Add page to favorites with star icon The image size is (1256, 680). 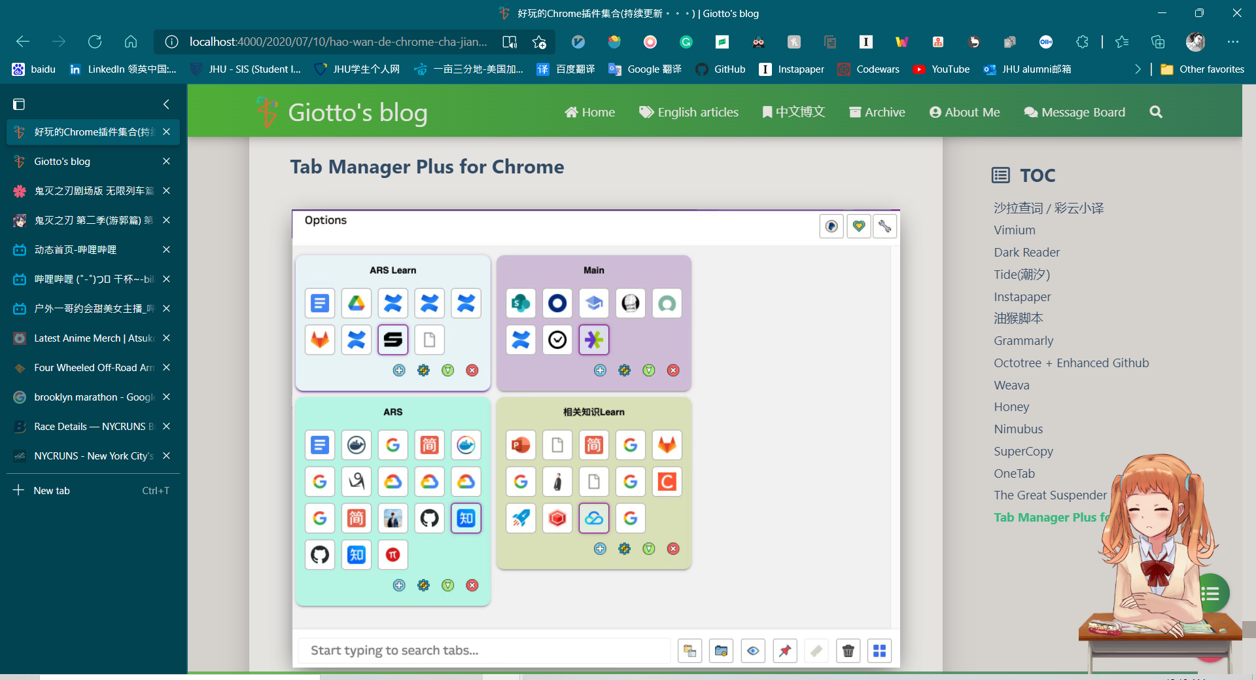tap(539, 42)
